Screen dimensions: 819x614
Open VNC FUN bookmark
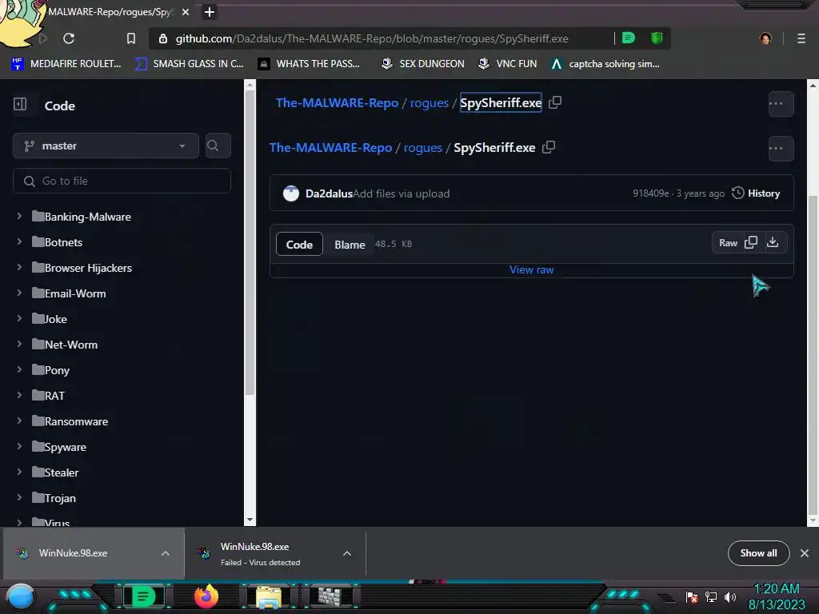tap(508, 64)
